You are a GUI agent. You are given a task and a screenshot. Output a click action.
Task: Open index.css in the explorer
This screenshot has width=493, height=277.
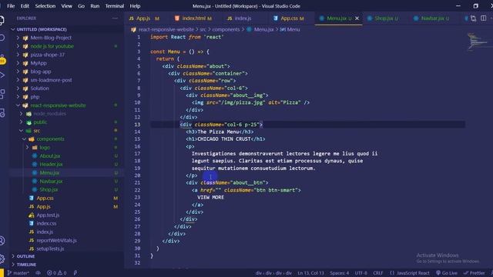[x=46, y=224]
